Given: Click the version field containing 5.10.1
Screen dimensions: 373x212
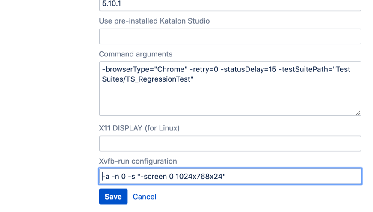Looking at the screenshot, I should pos(230,5).
